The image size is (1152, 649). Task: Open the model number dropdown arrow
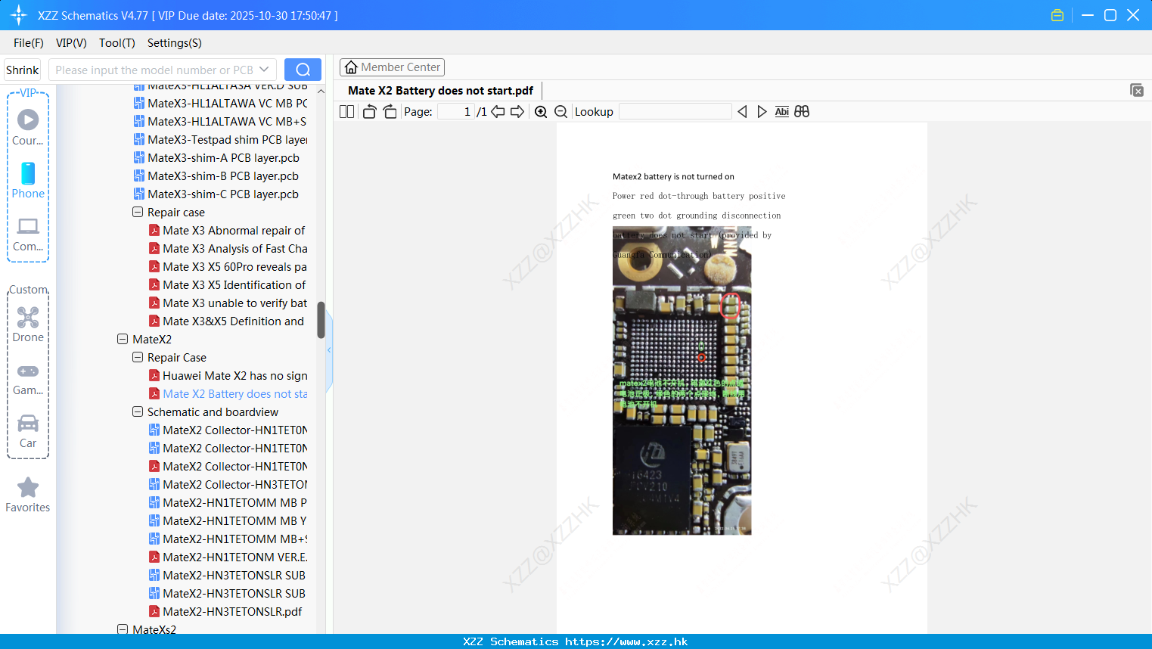[264, 70]
